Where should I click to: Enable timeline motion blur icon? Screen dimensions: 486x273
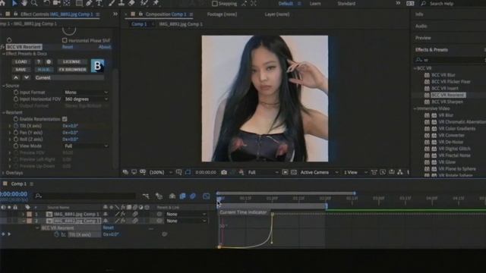point(193,196)
